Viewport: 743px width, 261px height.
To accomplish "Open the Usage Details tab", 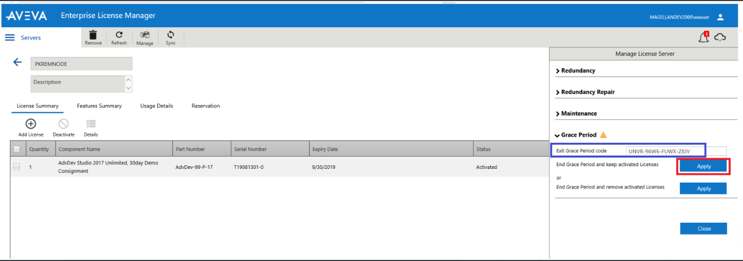I will [x=157, y=106].
